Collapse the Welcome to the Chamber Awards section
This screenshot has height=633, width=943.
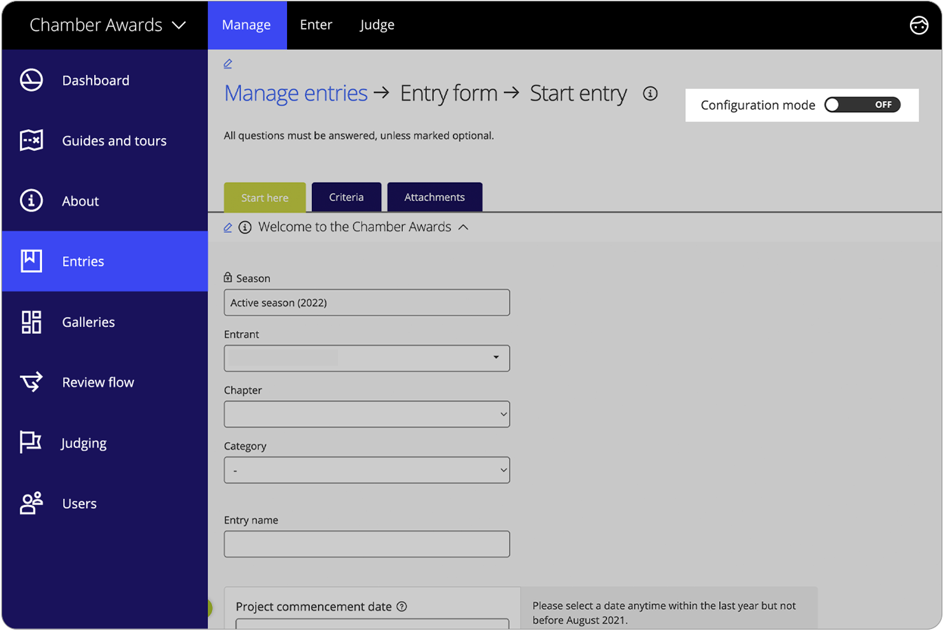(464, 226)
